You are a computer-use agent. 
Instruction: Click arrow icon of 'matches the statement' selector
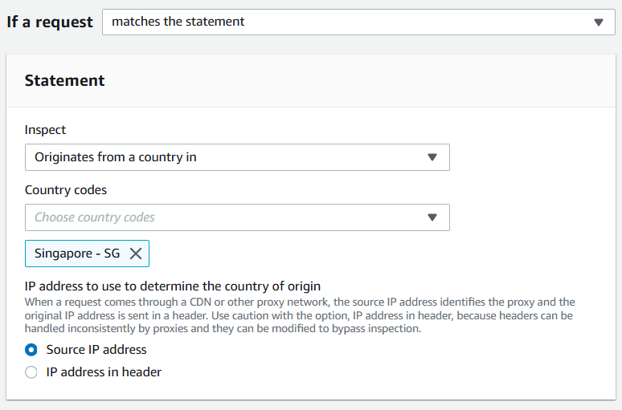(599, 22)
